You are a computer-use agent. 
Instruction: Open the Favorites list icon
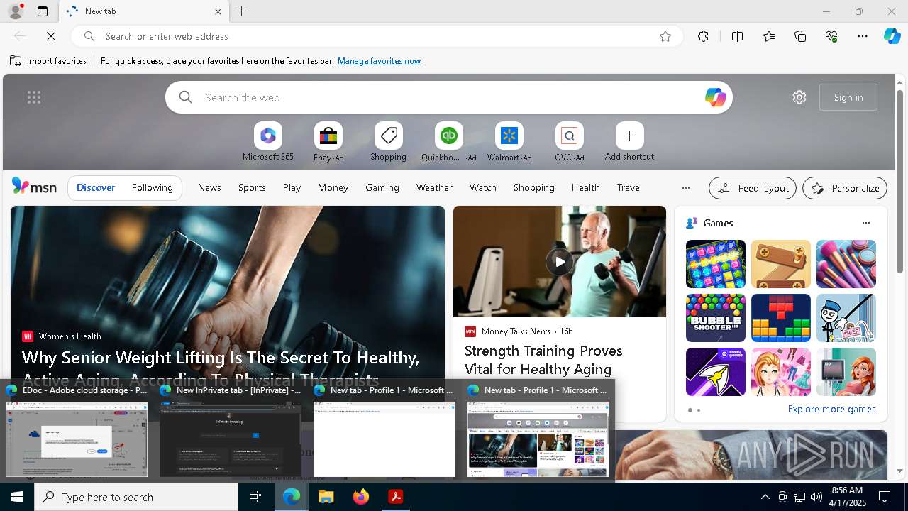[769, 36]
